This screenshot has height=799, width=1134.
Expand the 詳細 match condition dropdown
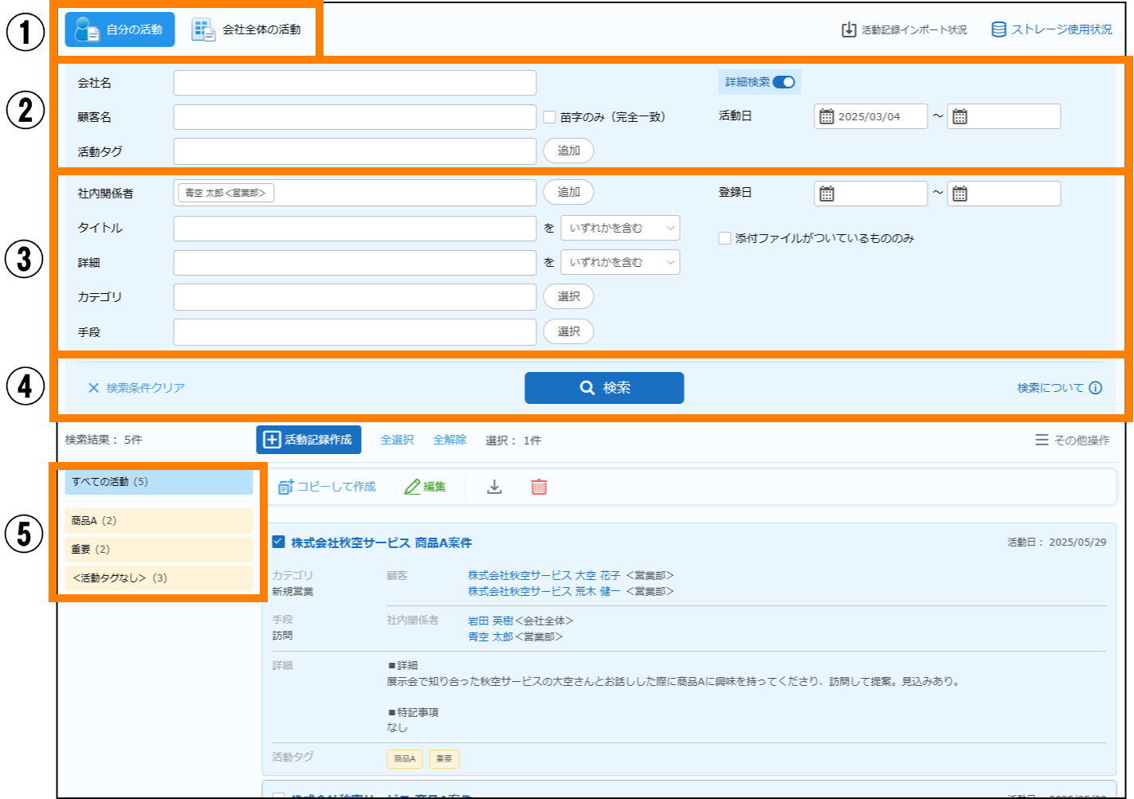[620, 262]
